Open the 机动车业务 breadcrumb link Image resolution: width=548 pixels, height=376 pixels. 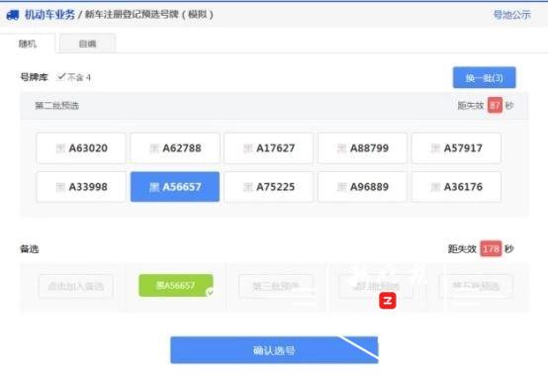pos(49,15)
